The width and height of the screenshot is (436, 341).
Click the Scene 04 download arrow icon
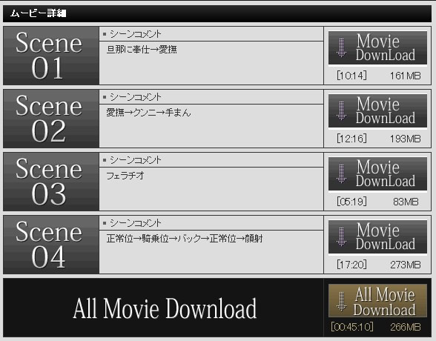tap(341, 236)
